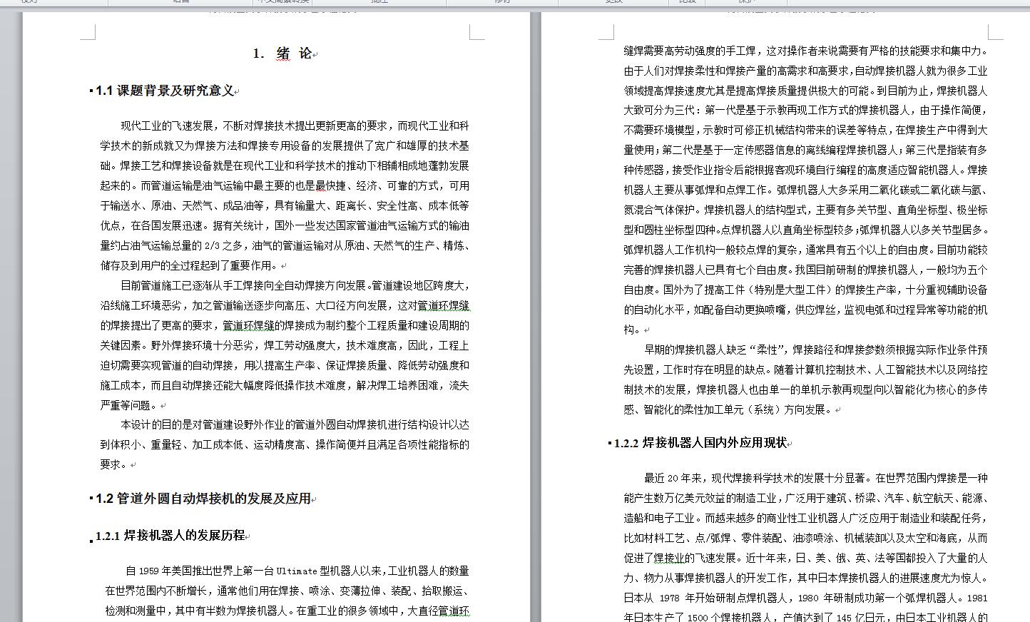Click the underlined word "焊接业" on right page
The height and width of the screenshot is (622, 1030).
669,558
